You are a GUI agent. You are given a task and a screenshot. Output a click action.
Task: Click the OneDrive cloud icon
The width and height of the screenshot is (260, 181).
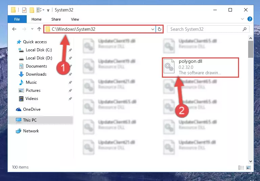click(19, 109)
